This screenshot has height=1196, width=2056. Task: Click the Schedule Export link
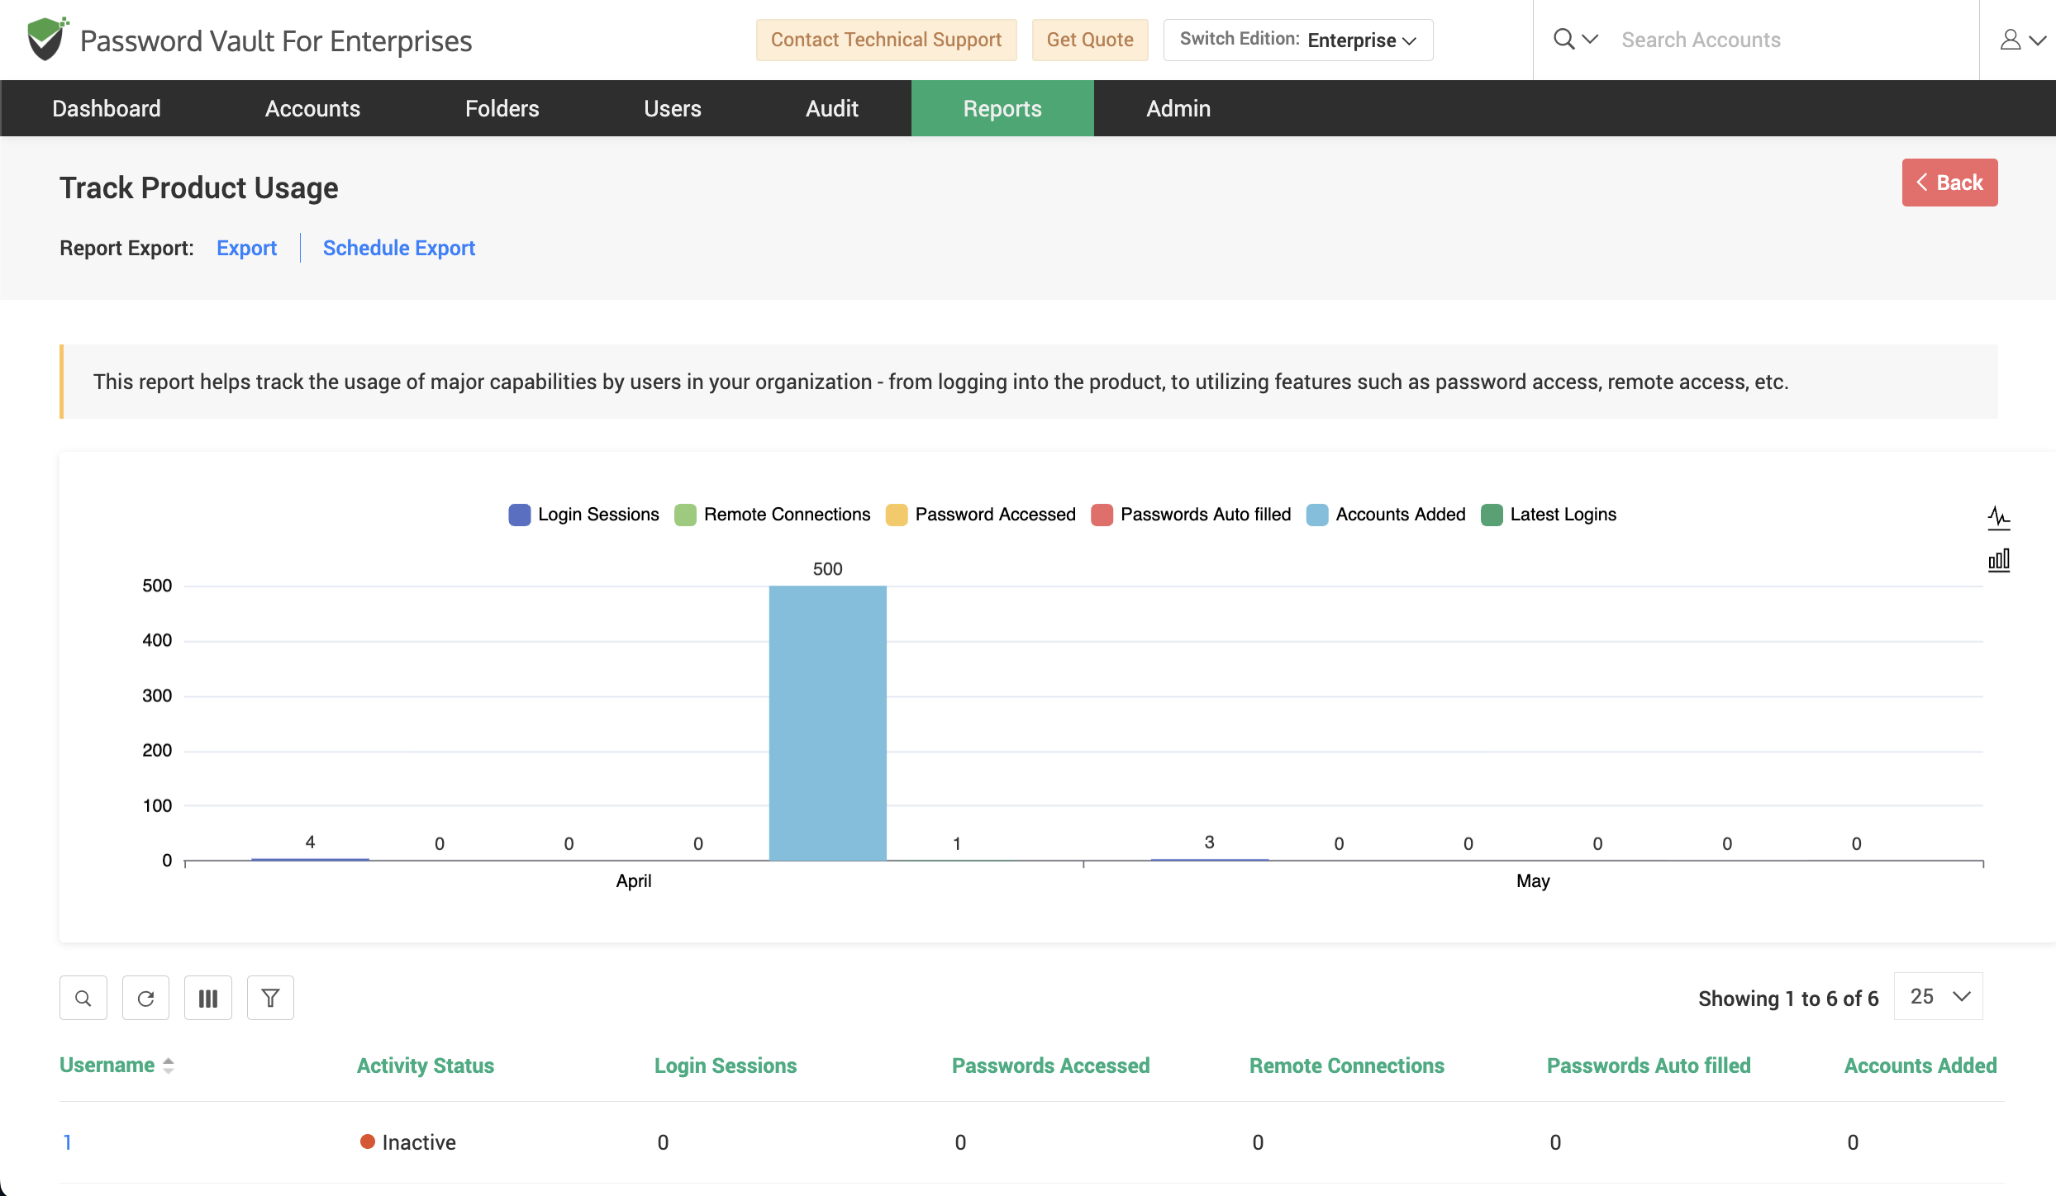pyautogui.click(x=399, y=248)
